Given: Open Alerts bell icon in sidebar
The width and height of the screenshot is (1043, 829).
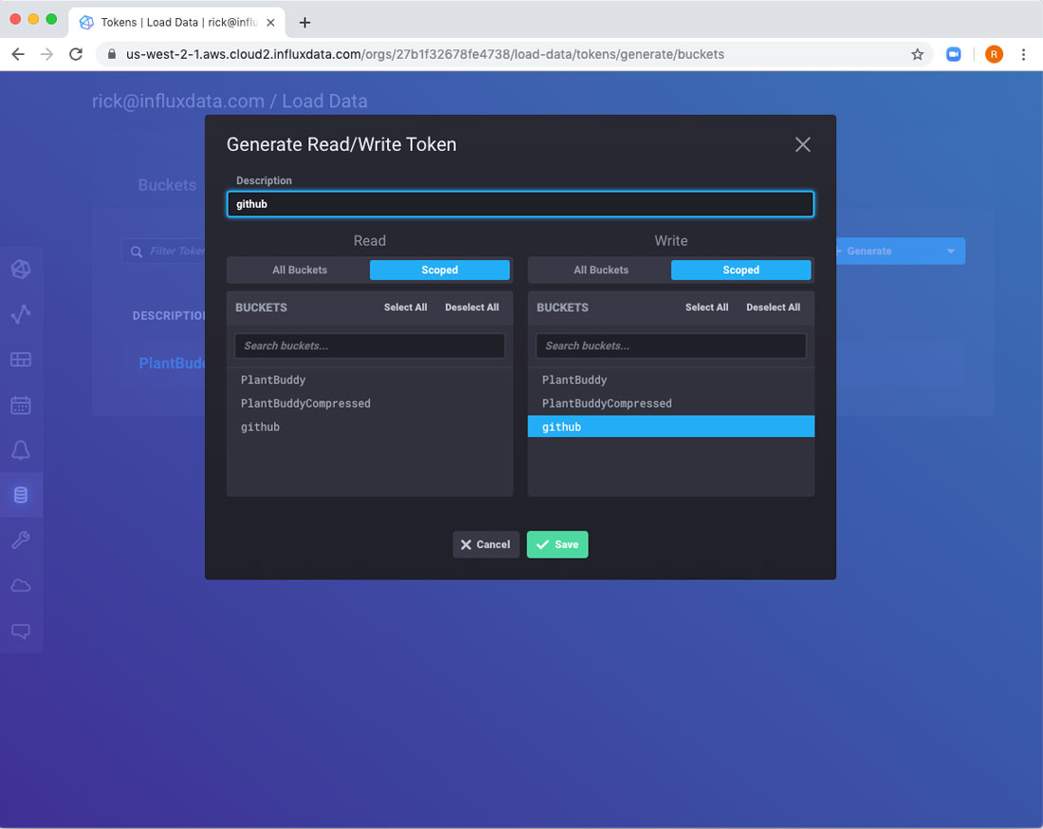Looking at the screenshot, I should click(21, 451).
